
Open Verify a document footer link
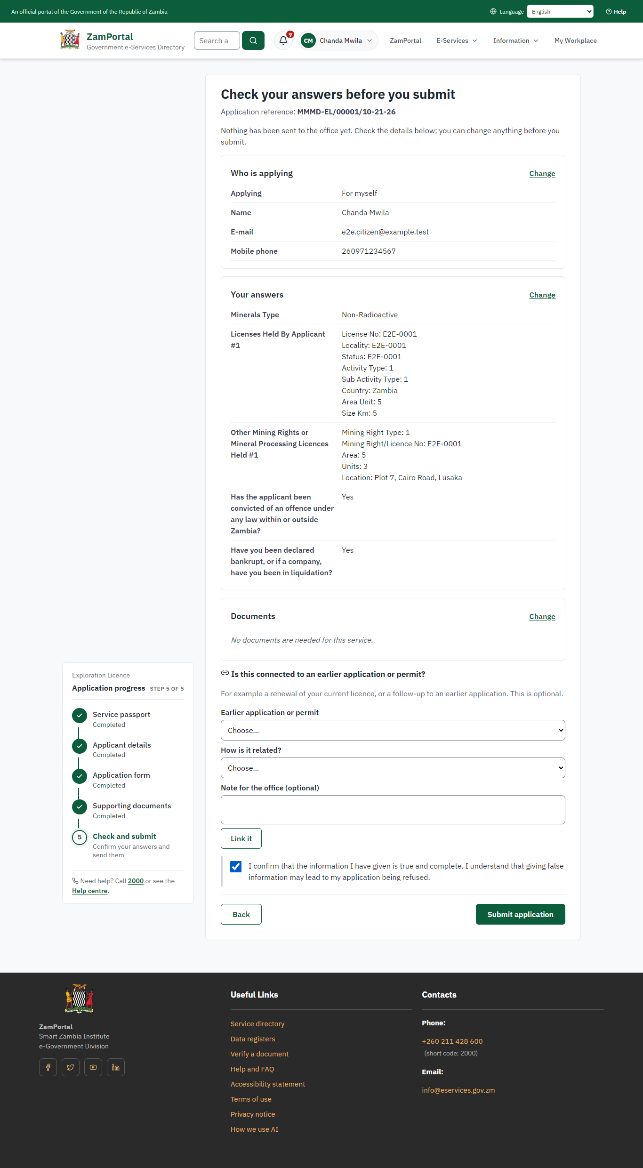click(x=259, y=1054)
